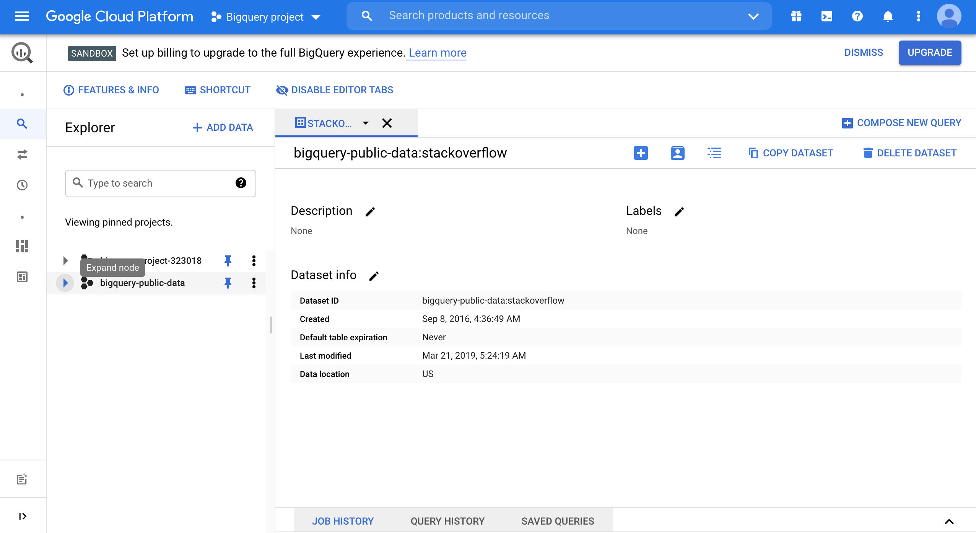Open Data transfers icon in sidebar
This screenshot has height=533, width=976.
pos(22,154)
